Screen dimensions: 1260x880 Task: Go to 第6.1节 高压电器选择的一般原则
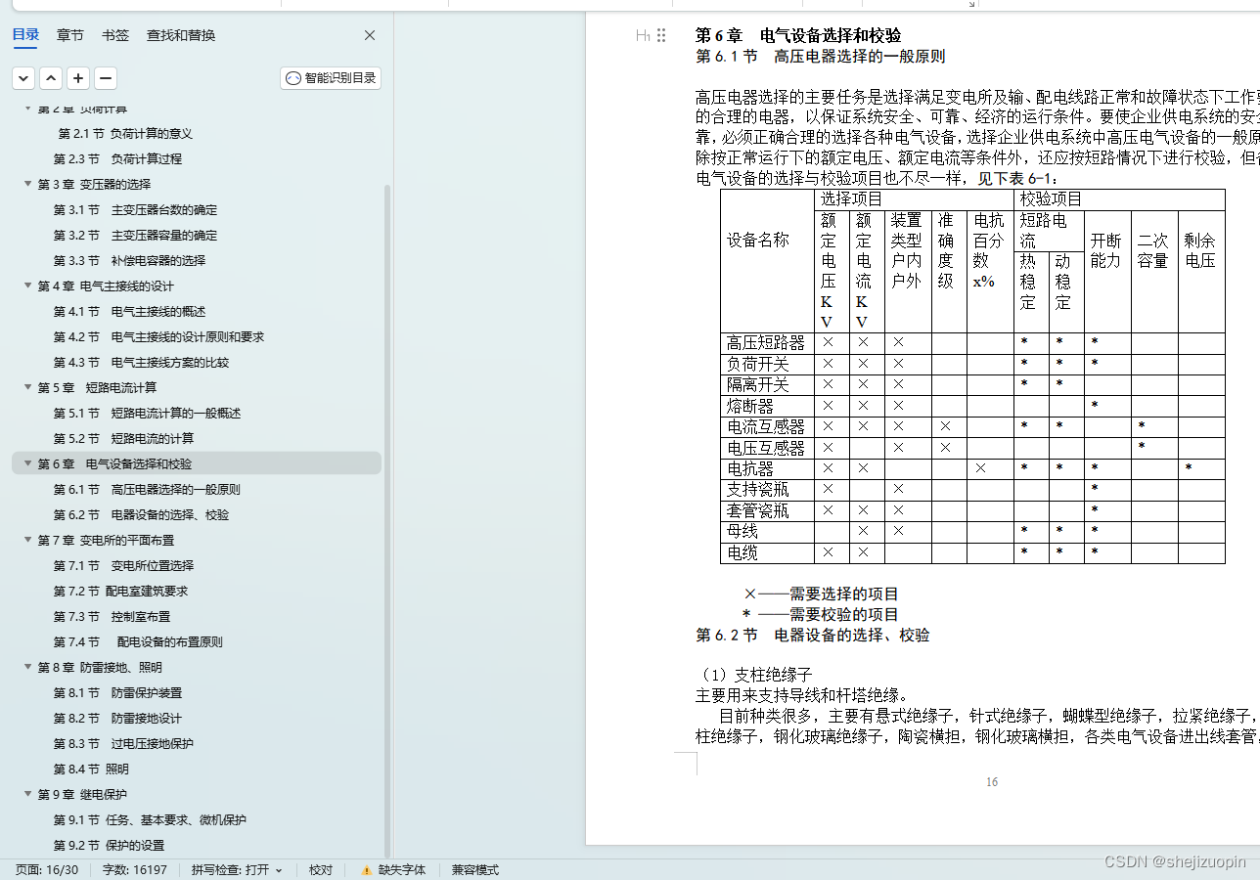147,489
